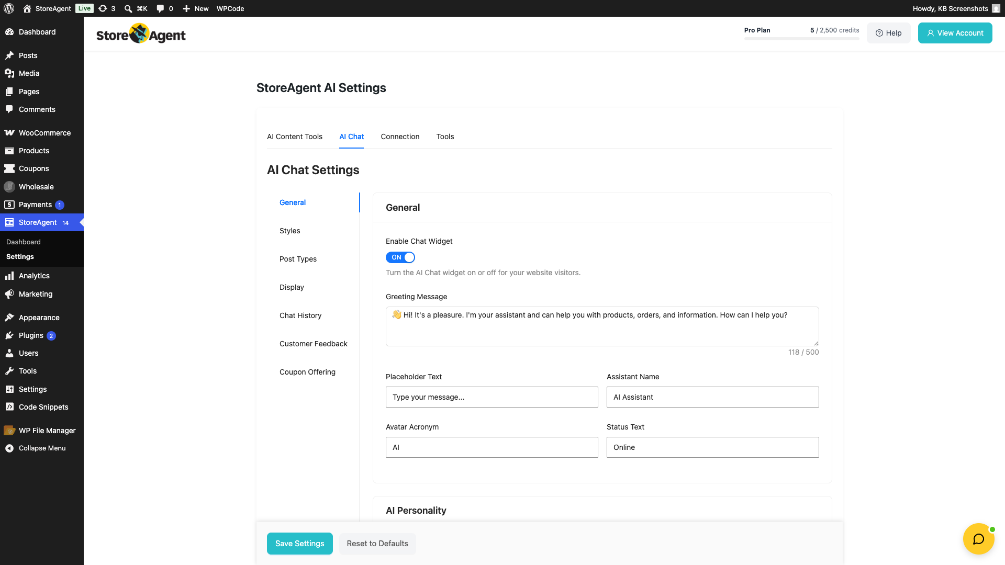Click the Wholesale round icon
Image resolution: width=1005 pixels, height=565 pixels.
tap(9, 187)
